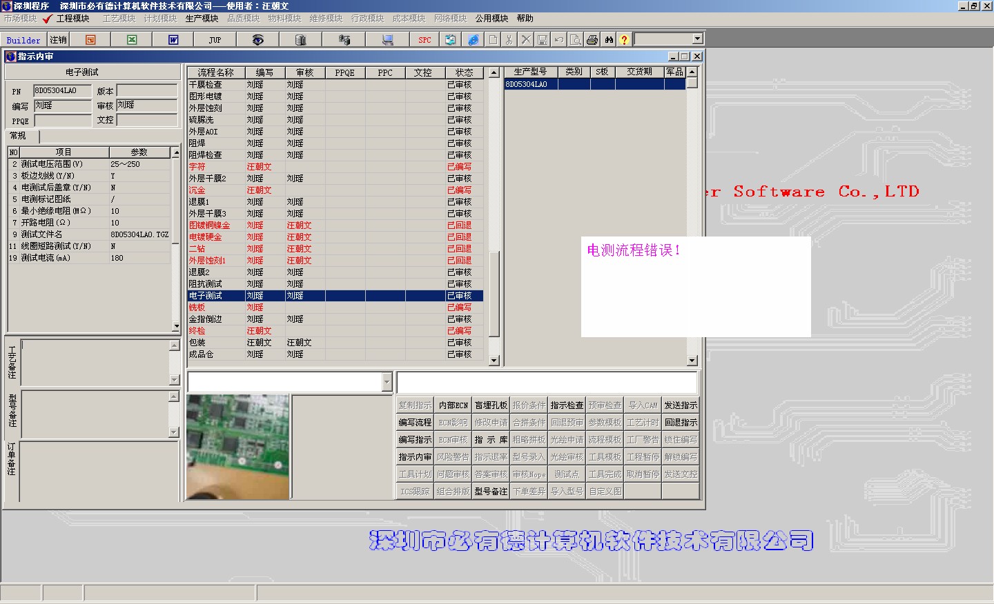
Task: Click the Excel icon in the toolbar
Action: [x=132, y=40]
